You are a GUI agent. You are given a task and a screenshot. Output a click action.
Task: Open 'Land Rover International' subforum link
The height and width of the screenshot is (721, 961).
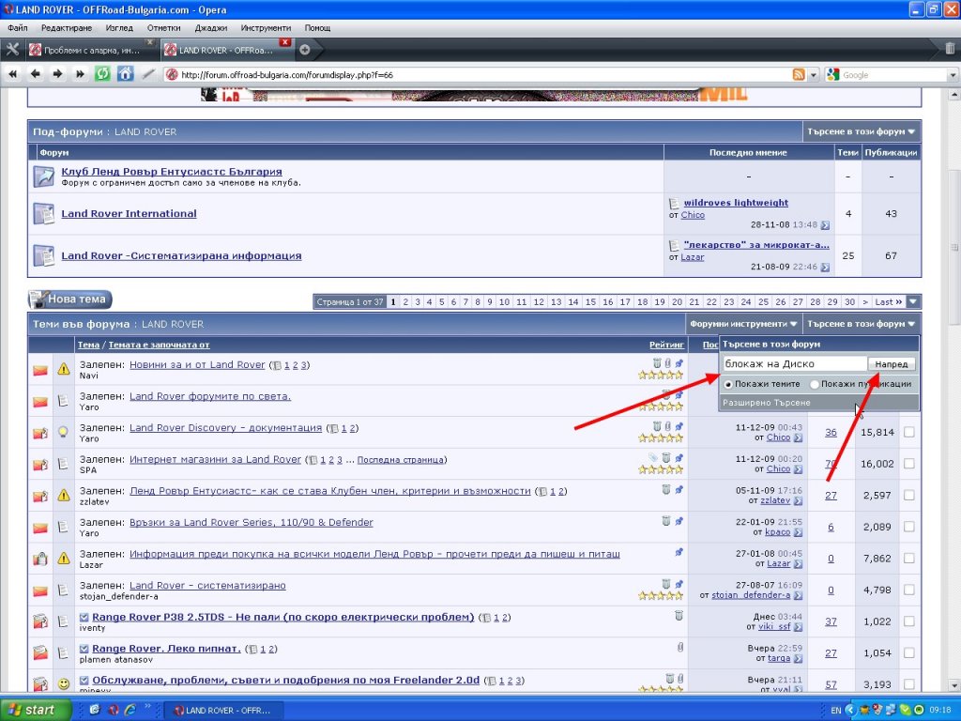tap(129, 214)
